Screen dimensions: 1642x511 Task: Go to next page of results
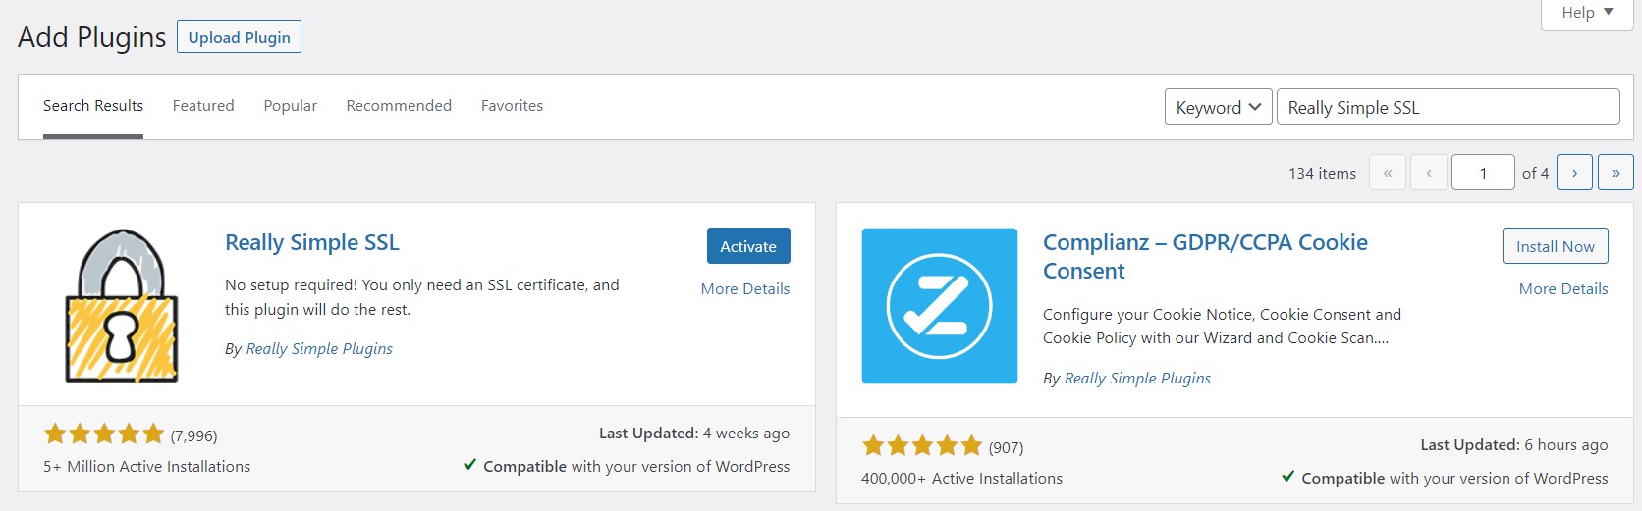(x=1574, y=173)
